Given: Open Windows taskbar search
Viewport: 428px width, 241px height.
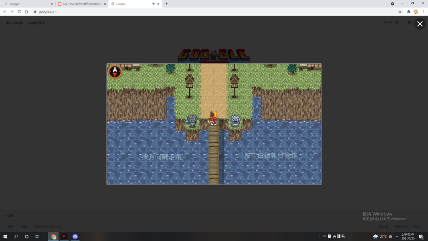Looking at the screenshot, I should coord(16,236).
